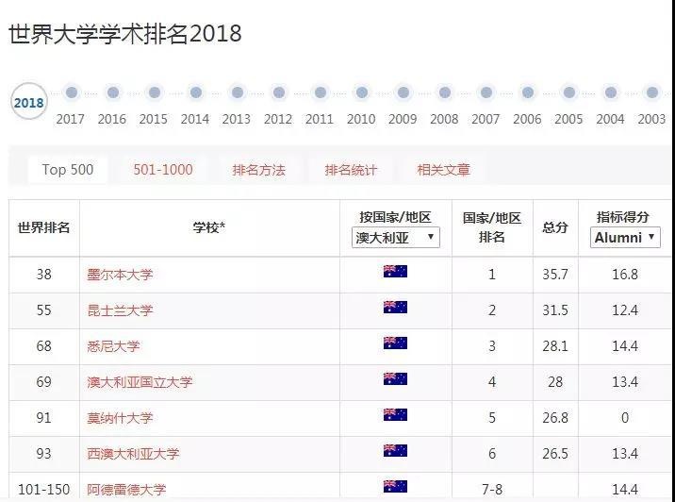Click the 学校* column header
The width and height of the screenshot is (675, 502).
pyautogui.click(x=209, y=227)
